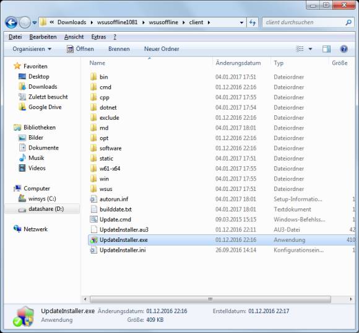The height and width of the screenshot is (333, 359).
Task: Open the Ansicht menu
Action: [x=74, y=37]
